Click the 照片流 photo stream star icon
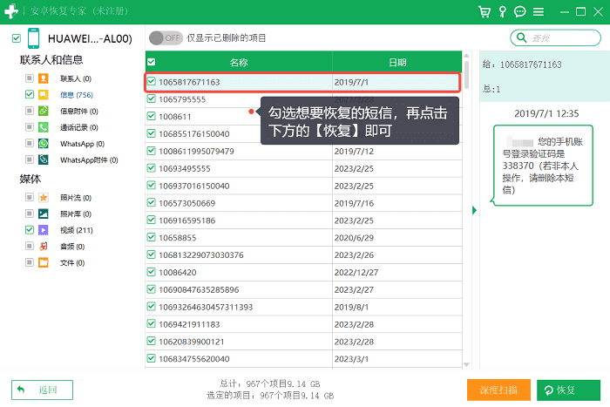Image resolution: width=610 pixels, height=407 pixels. click(44, 198)
